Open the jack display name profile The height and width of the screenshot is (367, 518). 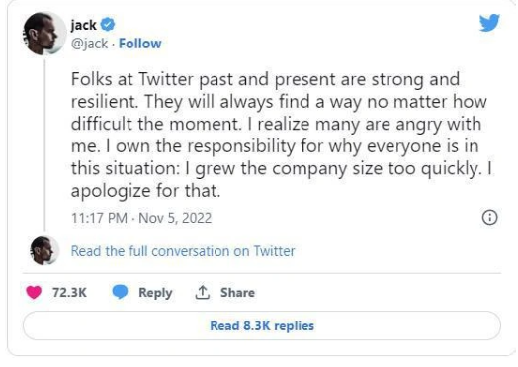click(x=83, y=25)
